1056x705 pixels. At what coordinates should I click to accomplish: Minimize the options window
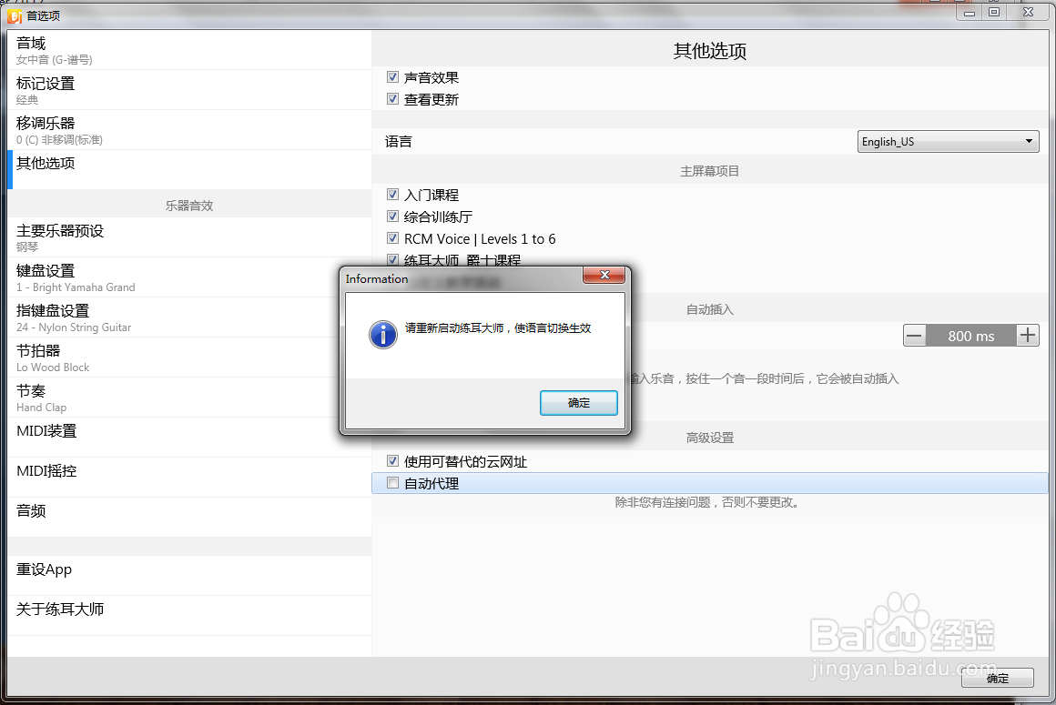coord(970,12)
